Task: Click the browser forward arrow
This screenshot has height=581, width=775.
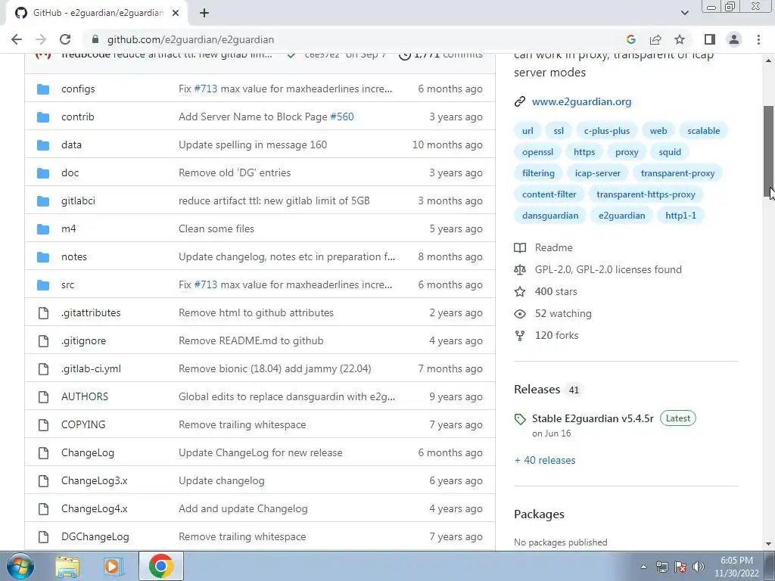Action: pyautogui.click(x=41, y=39)
